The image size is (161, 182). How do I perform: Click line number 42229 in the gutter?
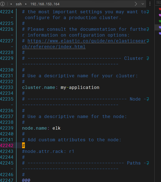click(x=7, y=58)
